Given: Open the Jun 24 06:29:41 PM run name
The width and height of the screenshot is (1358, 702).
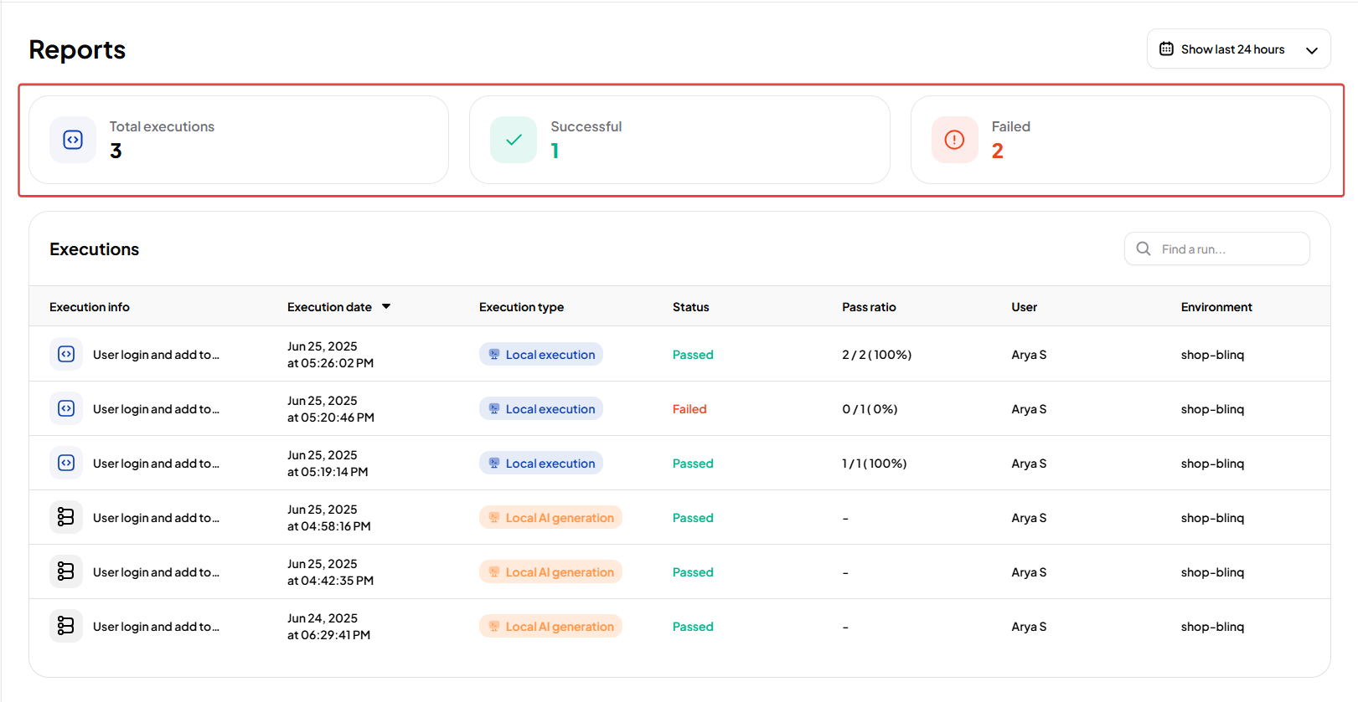Looking at the screenshot, I should coord(156,627).
